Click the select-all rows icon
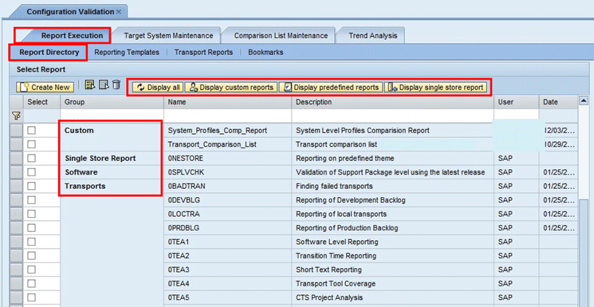 click(x=90, y=85)
